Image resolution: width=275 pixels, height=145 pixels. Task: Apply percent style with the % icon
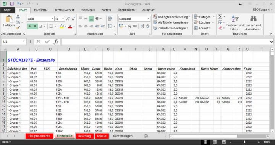129,26
